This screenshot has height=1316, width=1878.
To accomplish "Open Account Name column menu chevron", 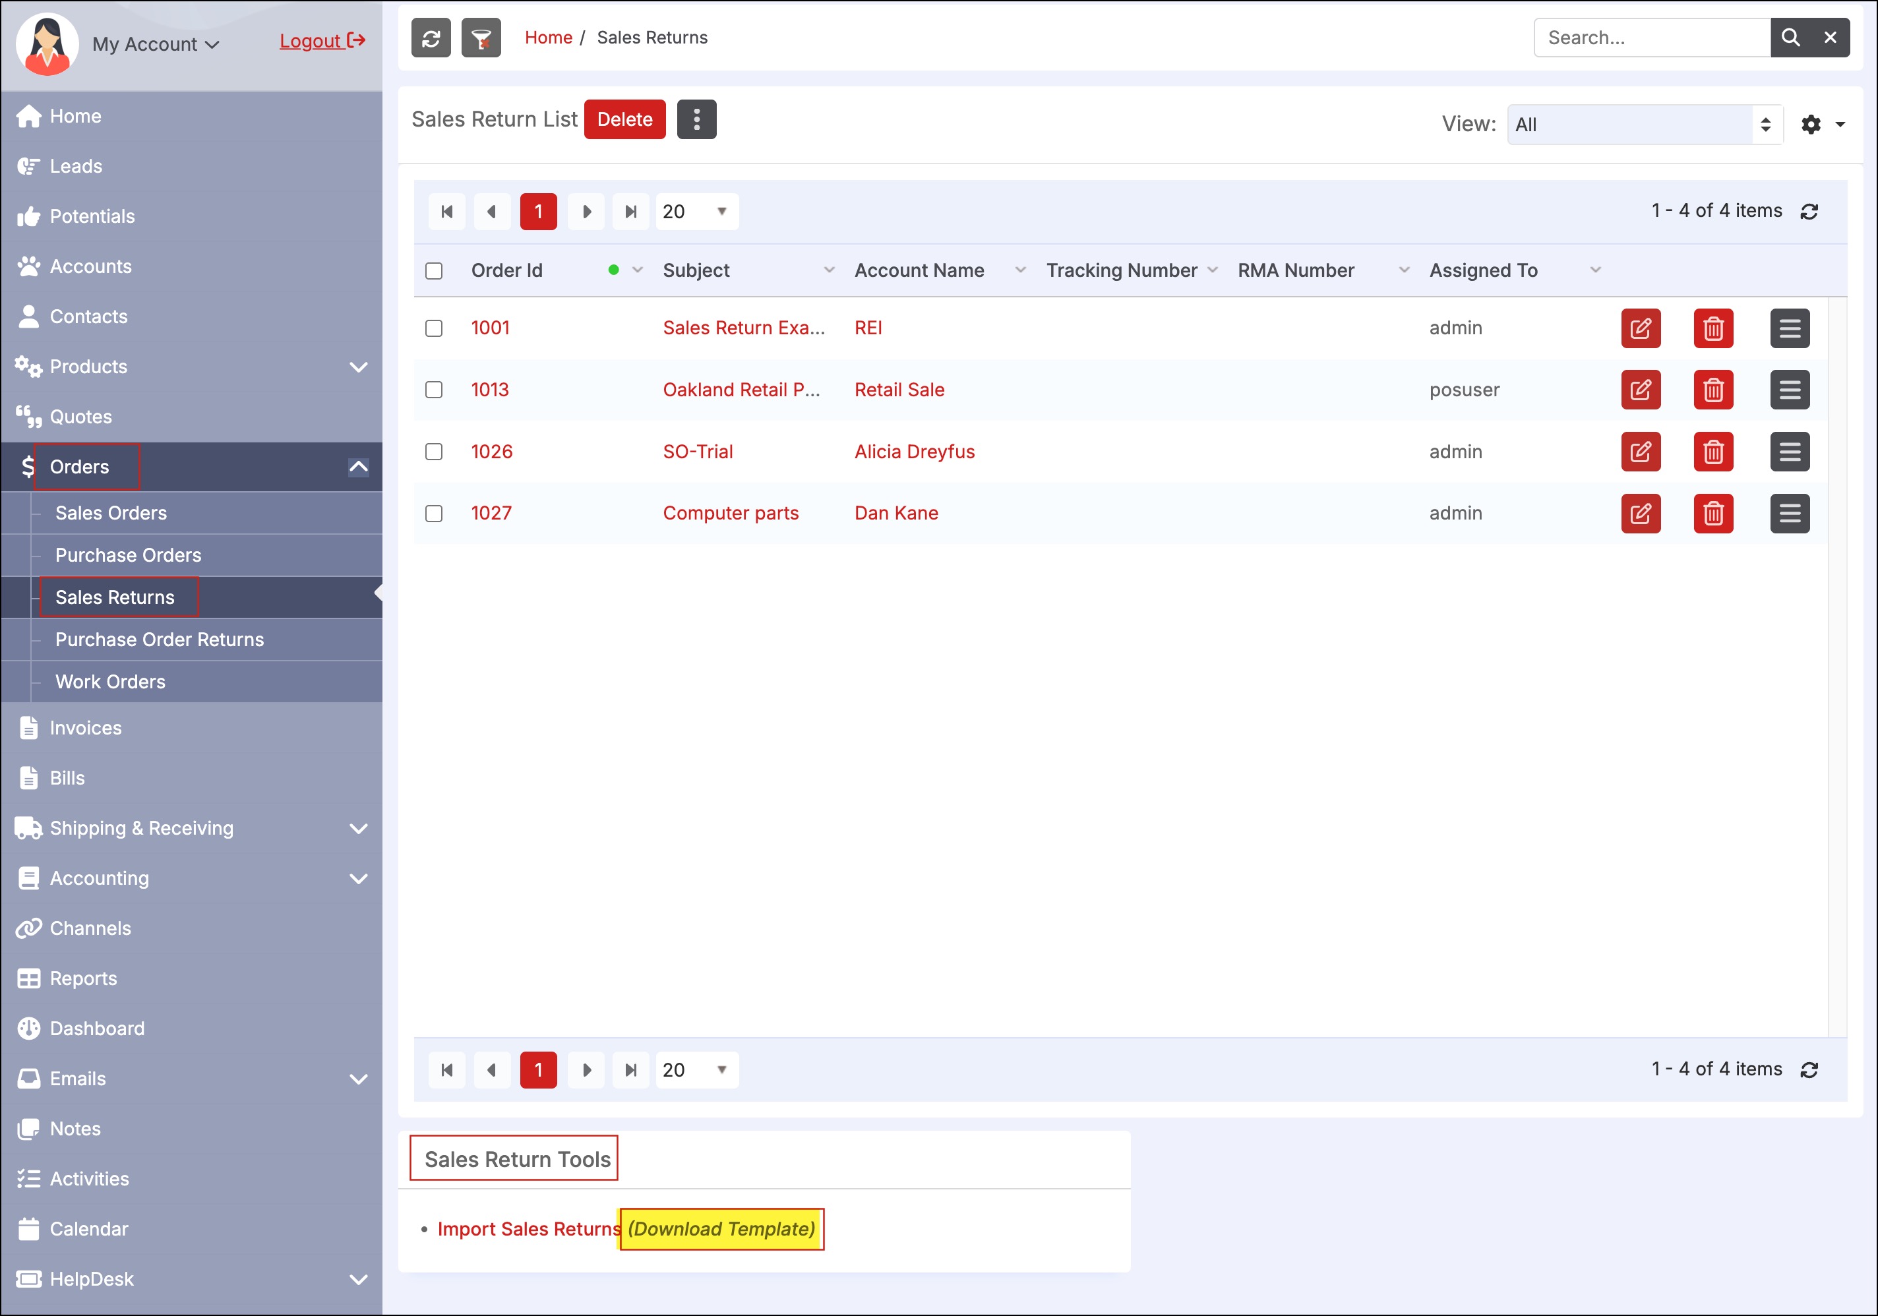I will point(1021,270).
